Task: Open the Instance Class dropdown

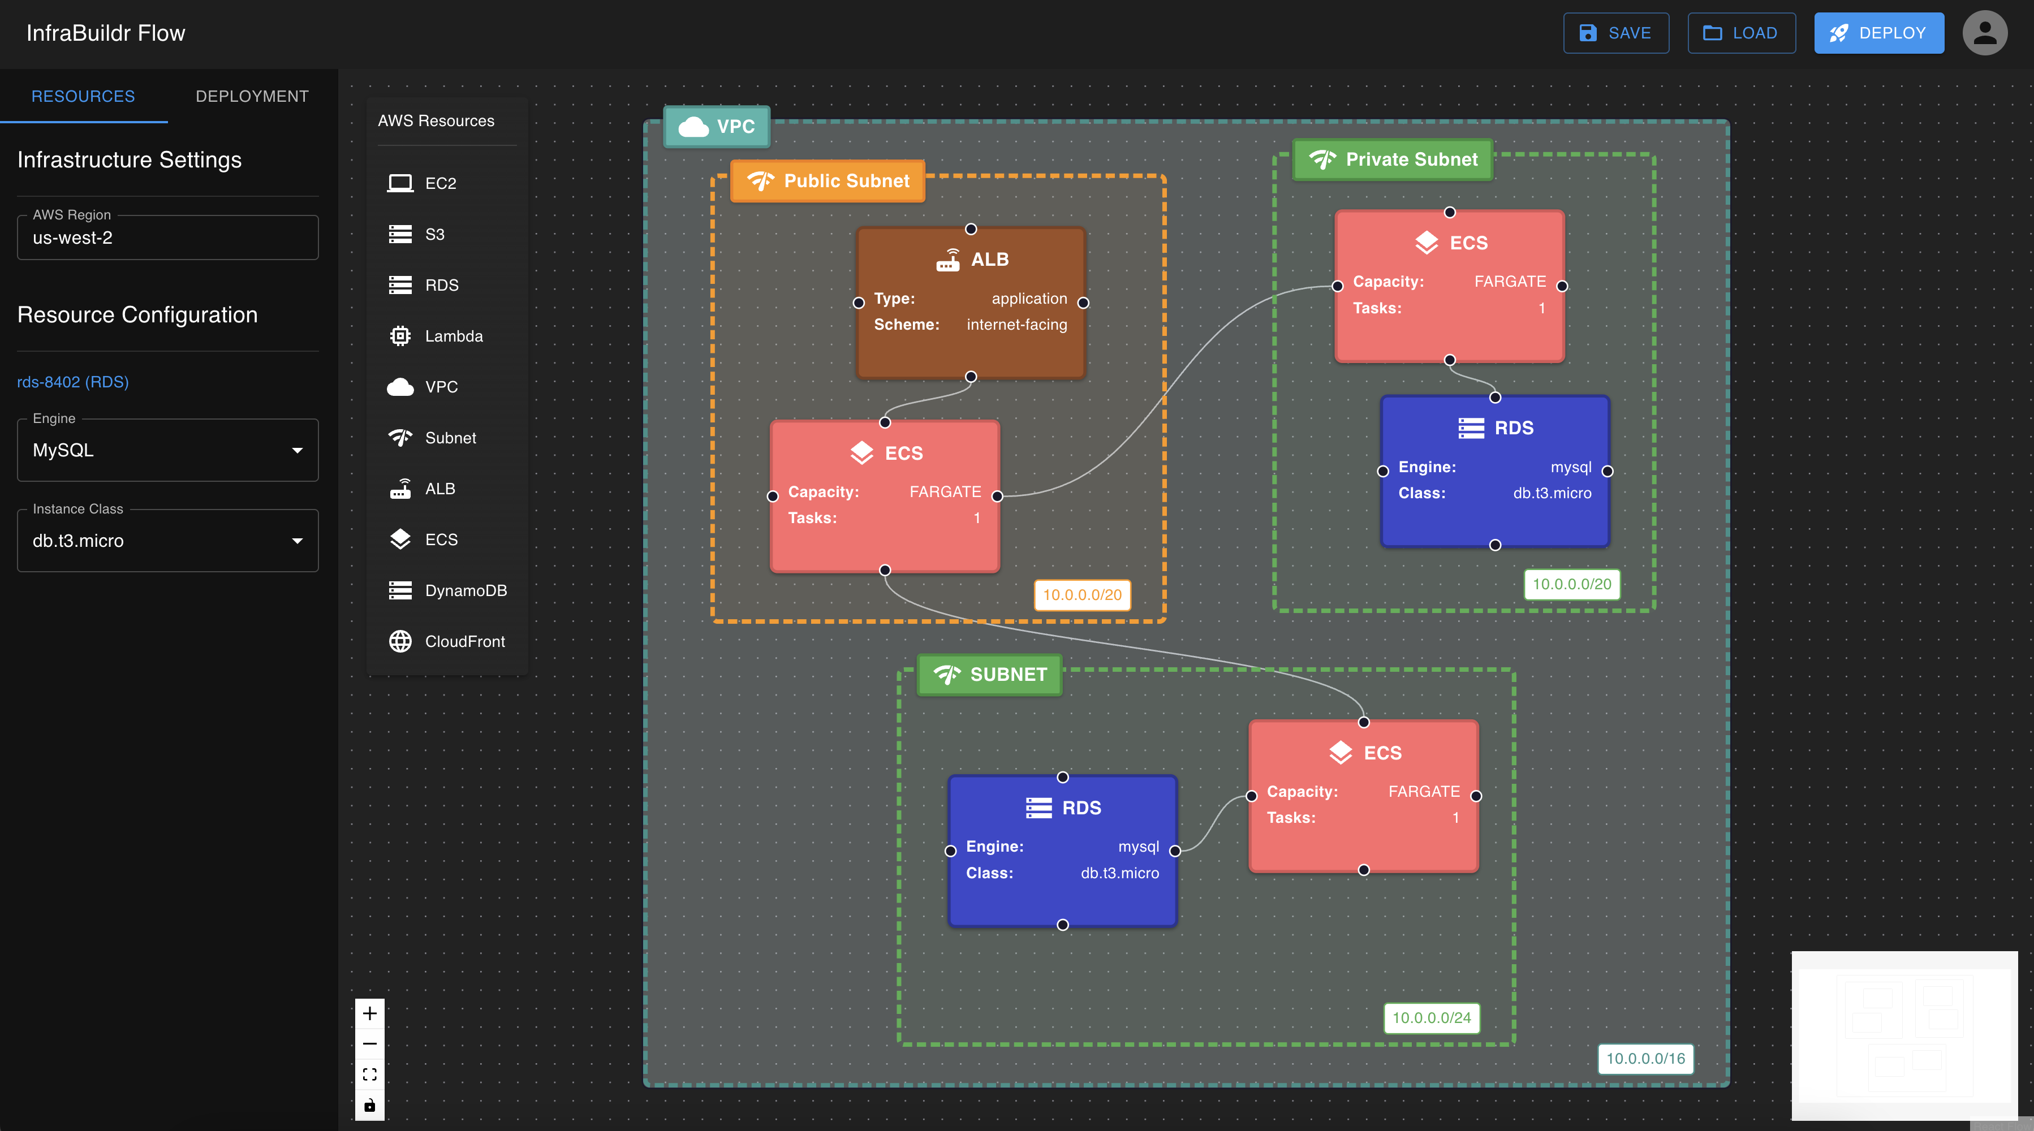Action: coord(167,541)
